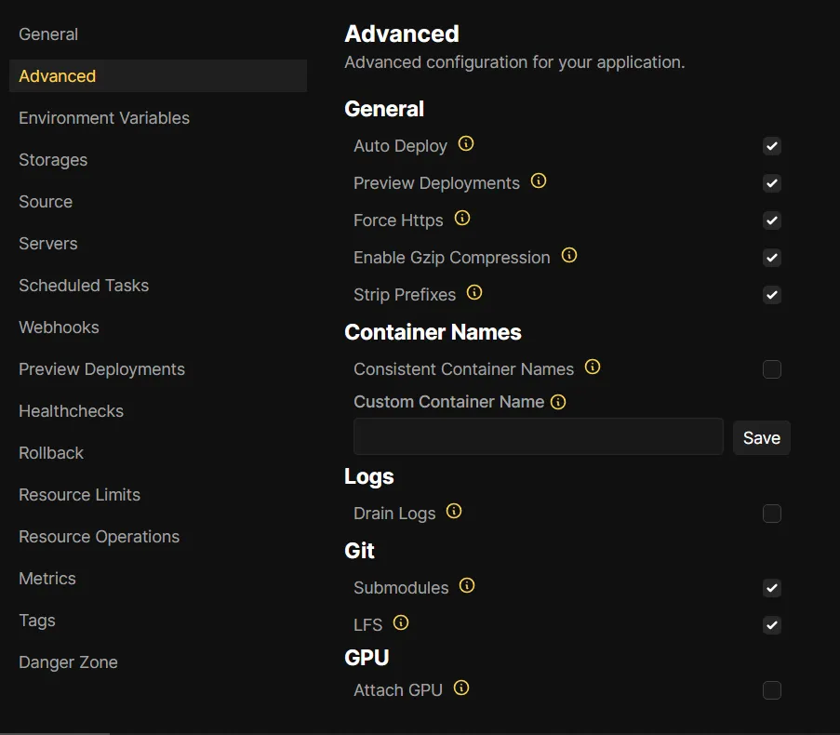840x735 pixels.
Task: Save the custom container name
Action: [x=761, y=438]
